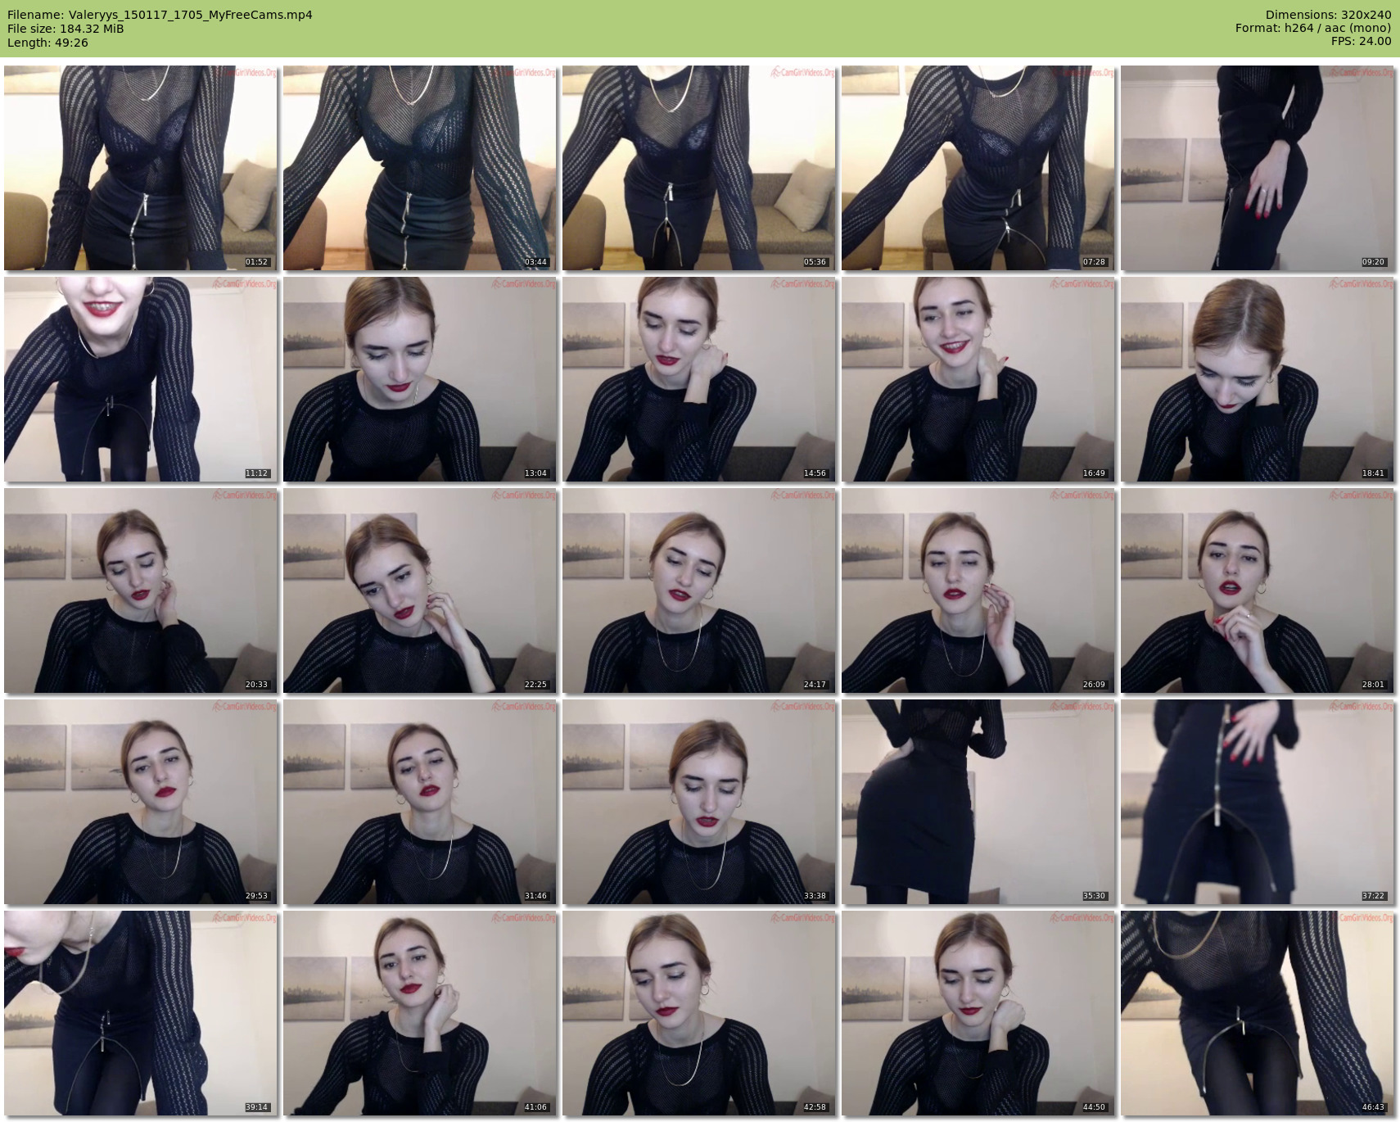Image resolution: width=1400 pixels, height=1122 pixels.
Task: Click the Dimensions 320x240 label
Action: point(1328,15)
